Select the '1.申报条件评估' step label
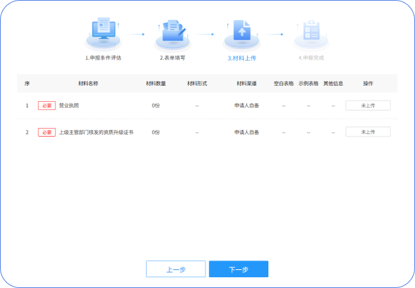Viewport: 415px width, 288px height. tap(103, 58)
